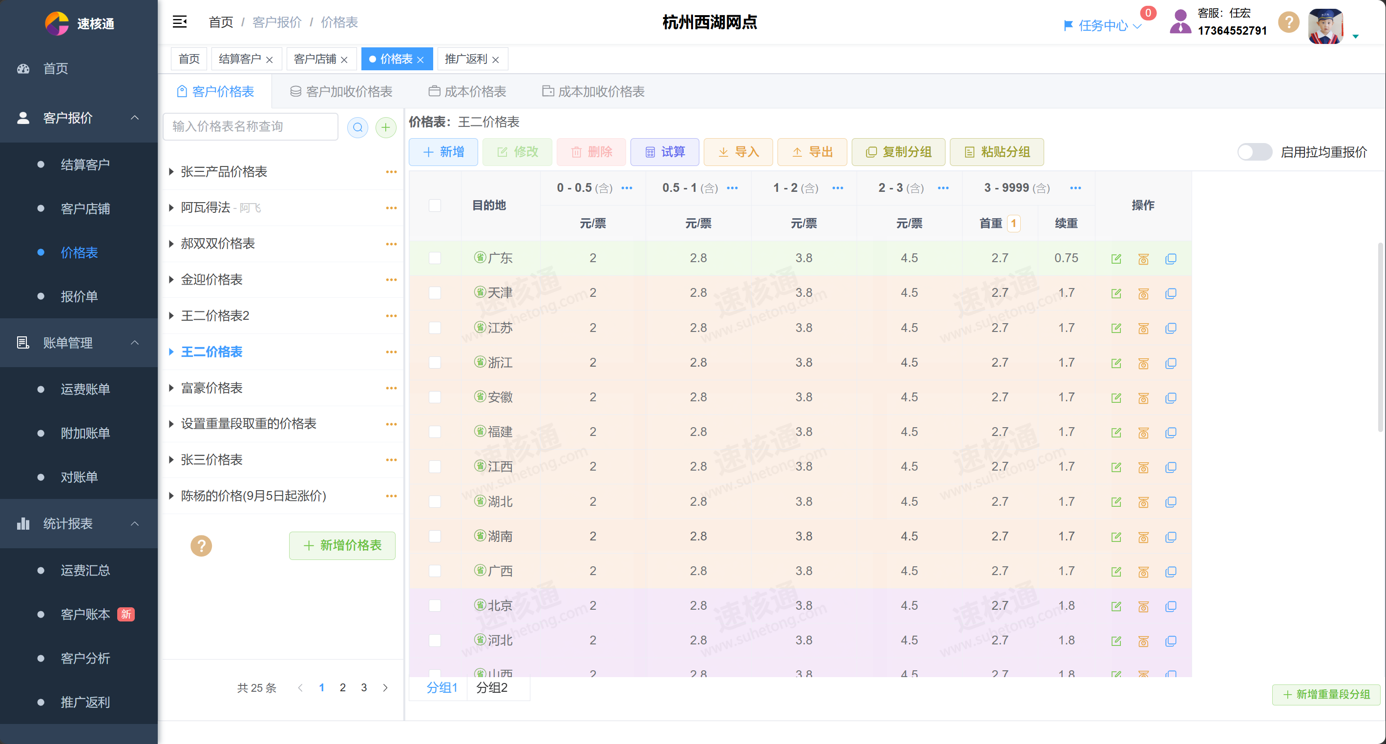Check the 天津 row checkbox
The image size is (1386, 744).
coord(435,292)
